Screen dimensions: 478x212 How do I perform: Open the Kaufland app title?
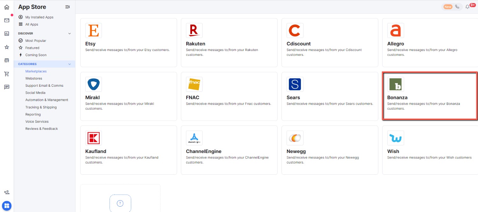coord(96,151)
